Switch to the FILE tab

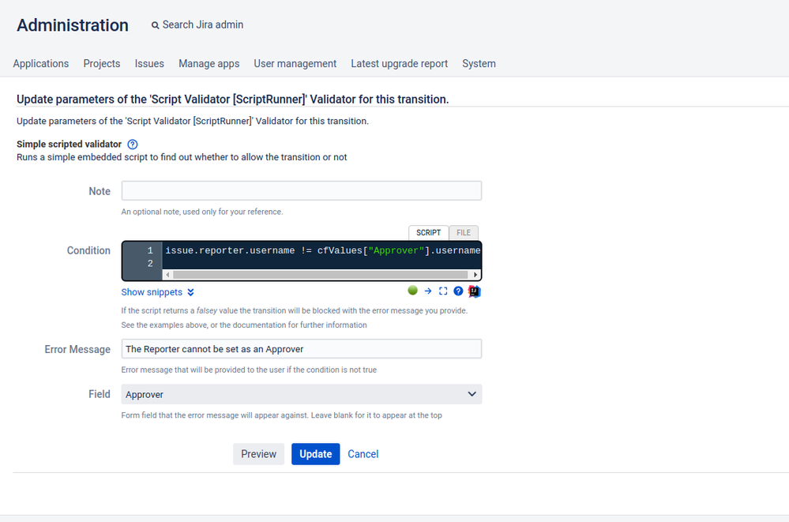coord(464,232)
